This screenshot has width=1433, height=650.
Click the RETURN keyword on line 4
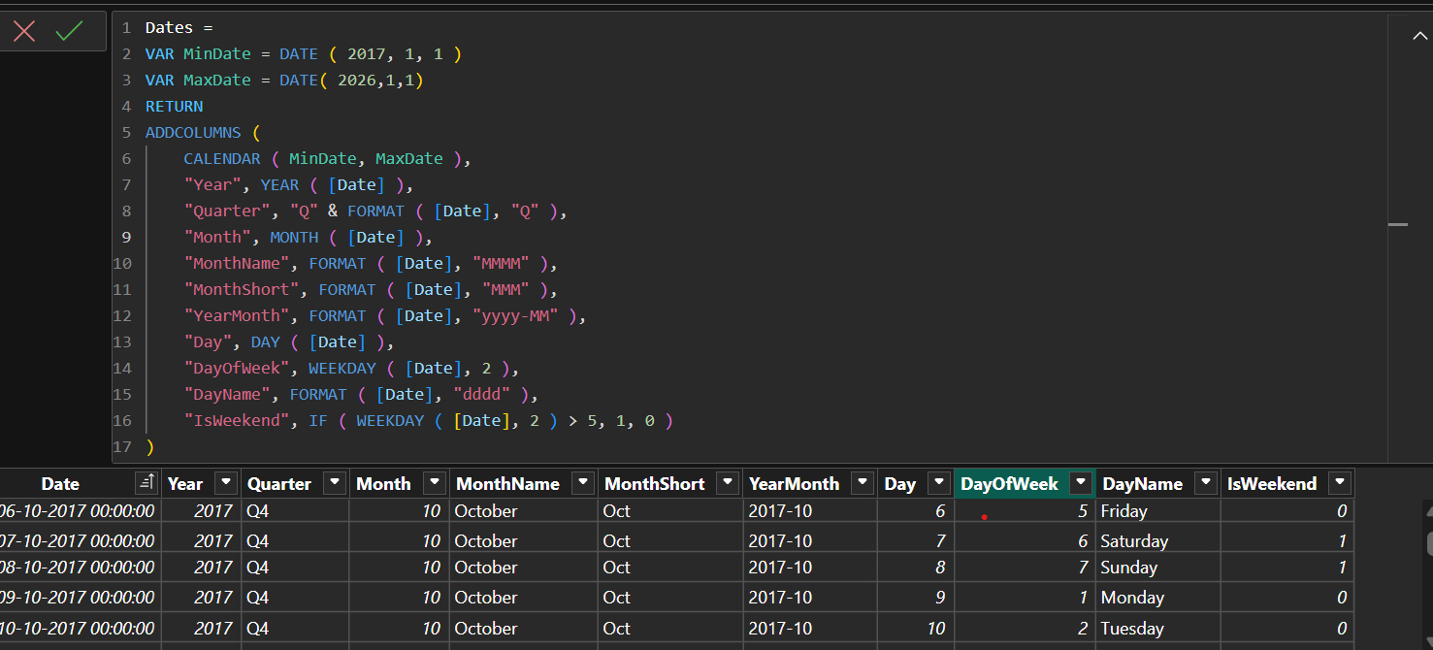tap(175, 107)
